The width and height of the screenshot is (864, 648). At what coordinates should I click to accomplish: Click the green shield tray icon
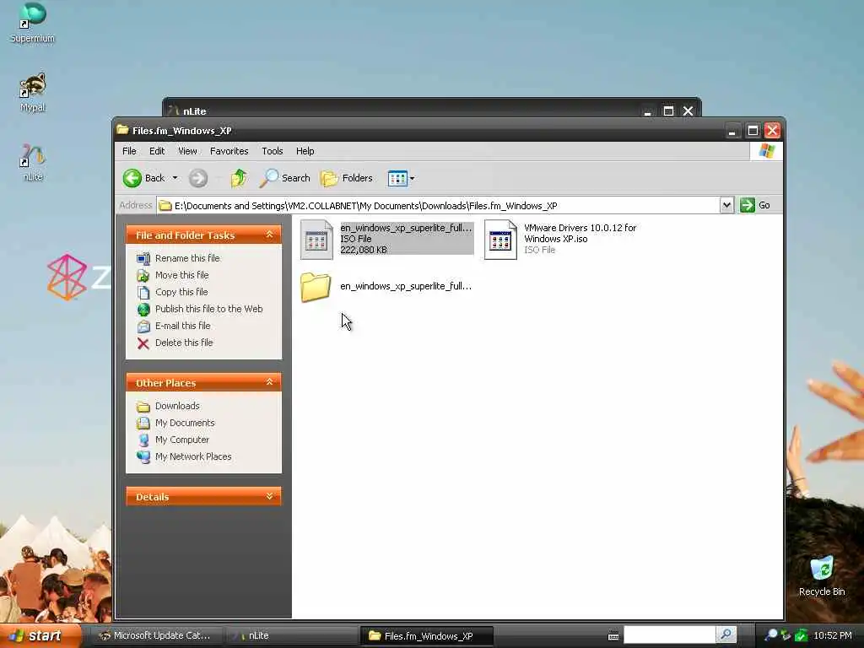click(x=801, y=635)
